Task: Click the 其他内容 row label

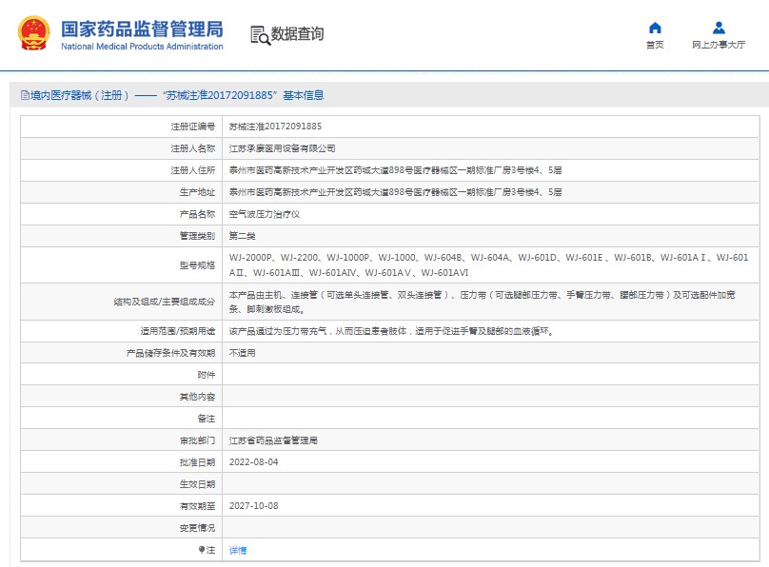Action: click(197, 397)
